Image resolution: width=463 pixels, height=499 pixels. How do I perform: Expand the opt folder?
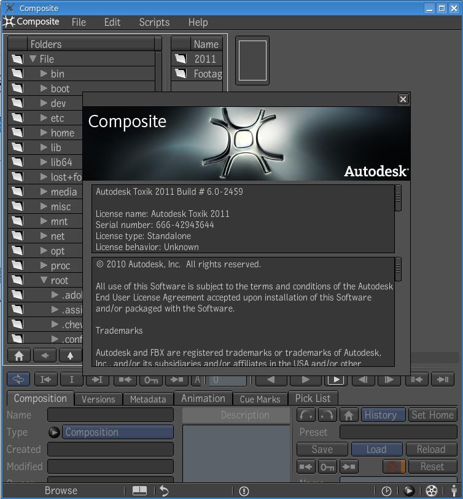[44, 251]
